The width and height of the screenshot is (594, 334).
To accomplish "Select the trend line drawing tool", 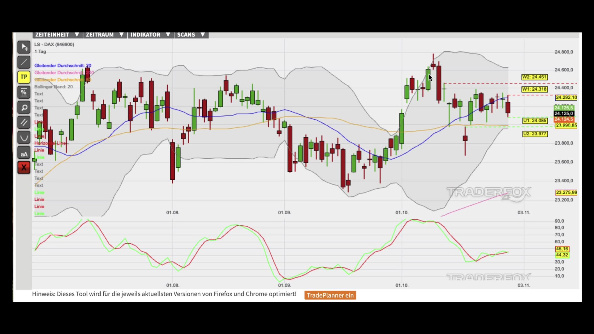I will [x=24, y=62].
